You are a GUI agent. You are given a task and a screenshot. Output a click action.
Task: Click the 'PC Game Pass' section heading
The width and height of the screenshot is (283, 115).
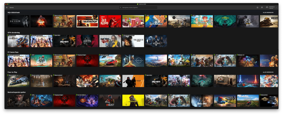coord(13,52)
